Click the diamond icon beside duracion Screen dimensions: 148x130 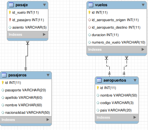click(89, 35)
